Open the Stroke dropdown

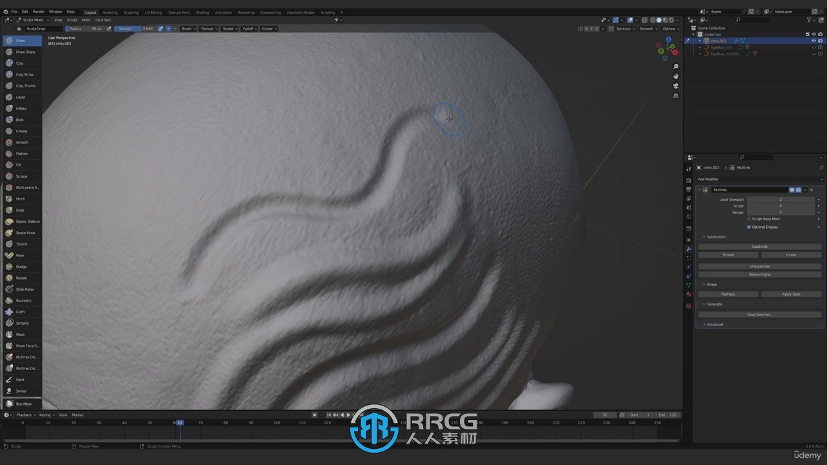[x=229, y=28]
